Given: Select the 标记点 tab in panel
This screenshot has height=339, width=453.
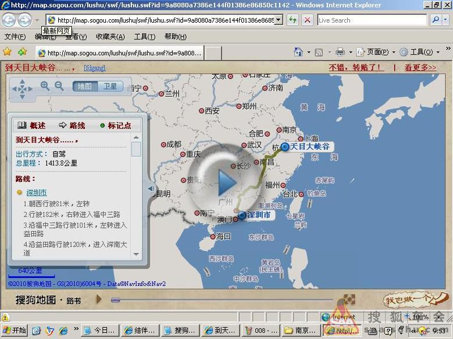Looking at the screenshot, I should point(116,125).
